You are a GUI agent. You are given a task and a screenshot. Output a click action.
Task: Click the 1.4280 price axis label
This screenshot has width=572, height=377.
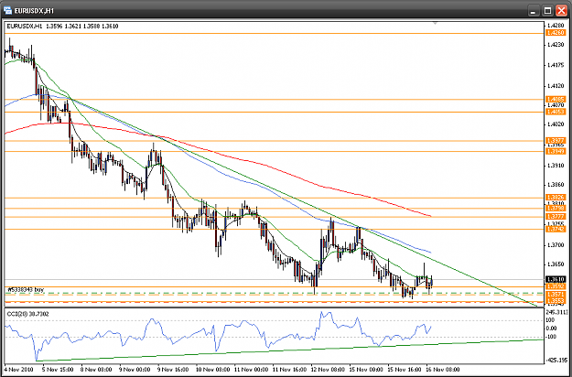pos(556,25)
